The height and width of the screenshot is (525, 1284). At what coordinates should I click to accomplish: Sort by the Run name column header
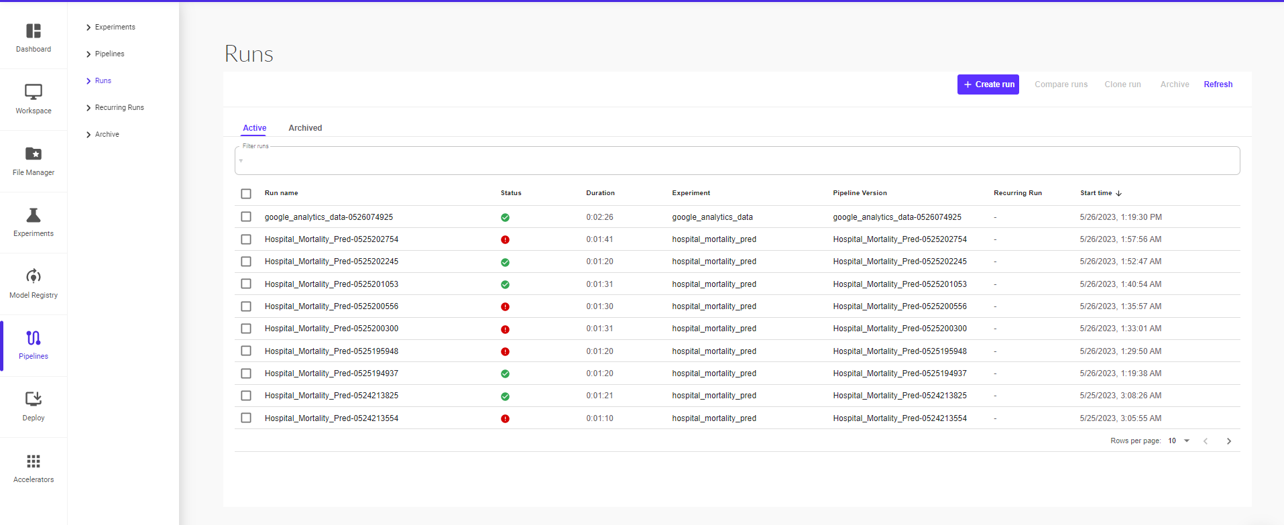(281, 193)
